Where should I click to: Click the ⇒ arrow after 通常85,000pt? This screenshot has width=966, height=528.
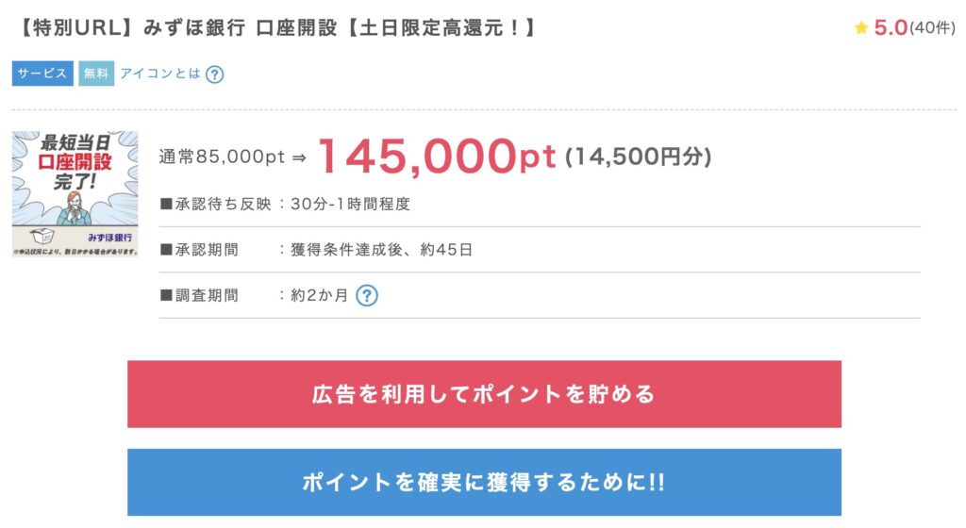pos(300,157)
